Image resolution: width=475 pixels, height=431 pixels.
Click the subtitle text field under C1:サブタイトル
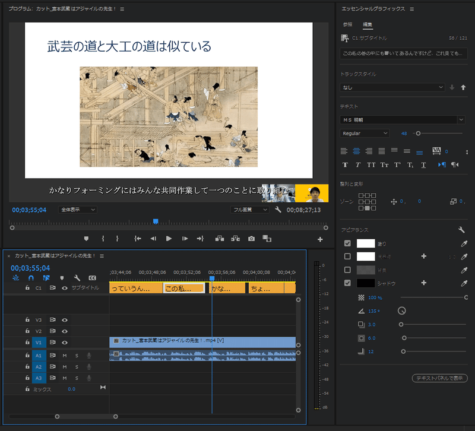point(404,53)
